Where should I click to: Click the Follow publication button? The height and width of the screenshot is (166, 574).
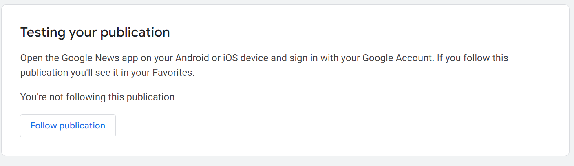[x=68, y=126]
